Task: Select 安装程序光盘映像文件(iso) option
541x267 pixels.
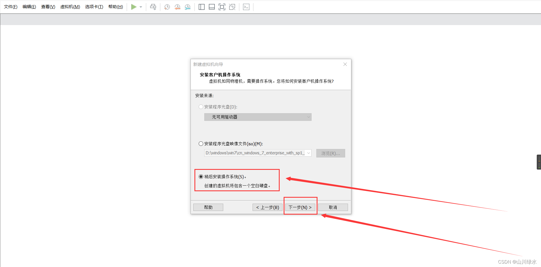Action: tap(201, 144)
